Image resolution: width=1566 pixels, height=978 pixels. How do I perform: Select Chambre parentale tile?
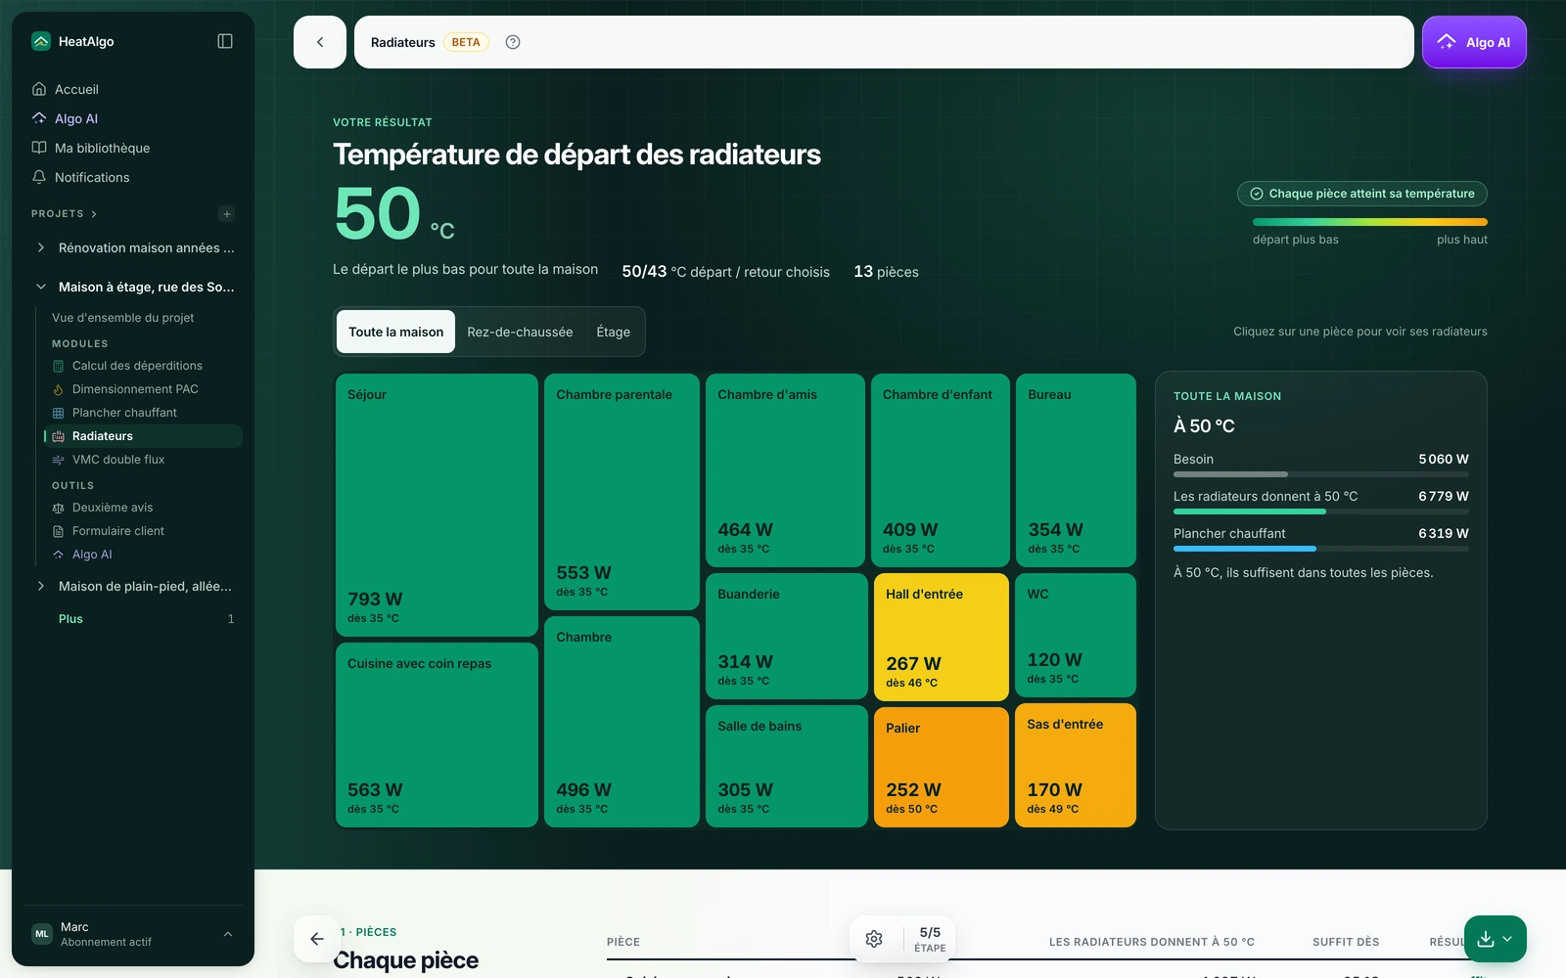(622, 492)
